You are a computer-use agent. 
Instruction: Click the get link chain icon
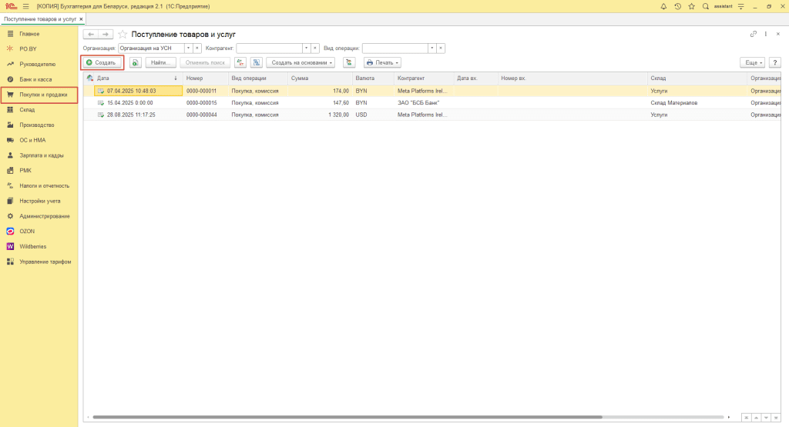pyautogui.click(x=753, y=35)
